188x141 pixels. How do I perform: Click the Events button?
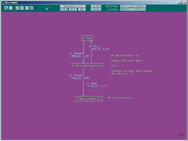(x=96, y=9)
